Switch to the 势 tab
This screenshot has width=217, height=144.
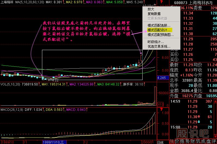pyautogui.click(x=187, y=141)
